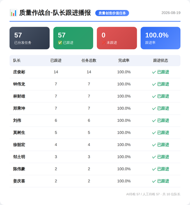Click the 已跟进 status text for 郑秉坤

point(163,108)
